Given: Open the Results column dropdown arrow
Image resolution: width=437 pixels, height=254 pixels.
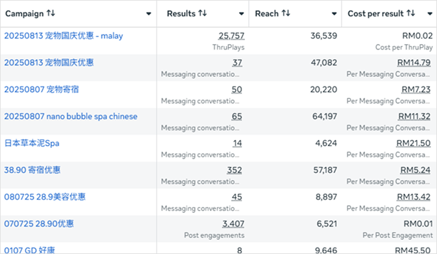Looking at the screenshot, I should pos(241,14).
